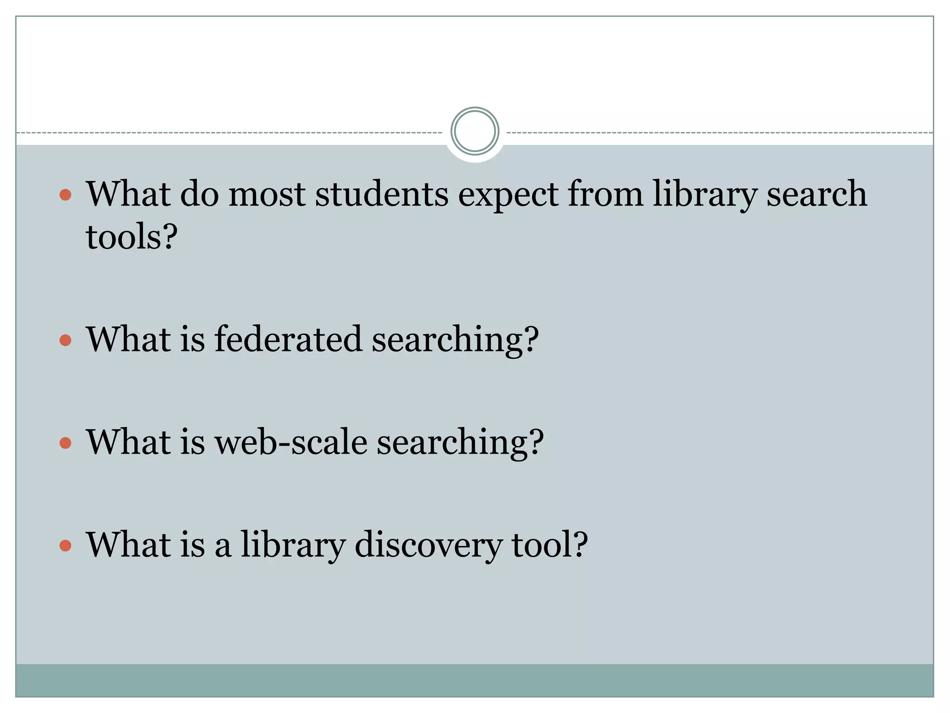Image resolution: width=950 pixels, height=713 pixels.
Task: Click the word "tools?" on the wrapped line
Action: (x=132, y=237)
